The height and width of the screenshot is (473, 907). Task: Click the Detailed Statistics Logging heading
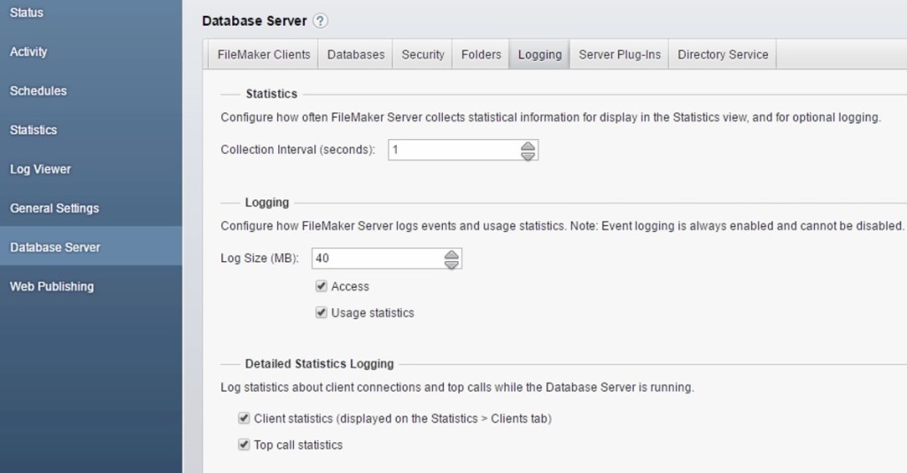(x=319, y=364)
